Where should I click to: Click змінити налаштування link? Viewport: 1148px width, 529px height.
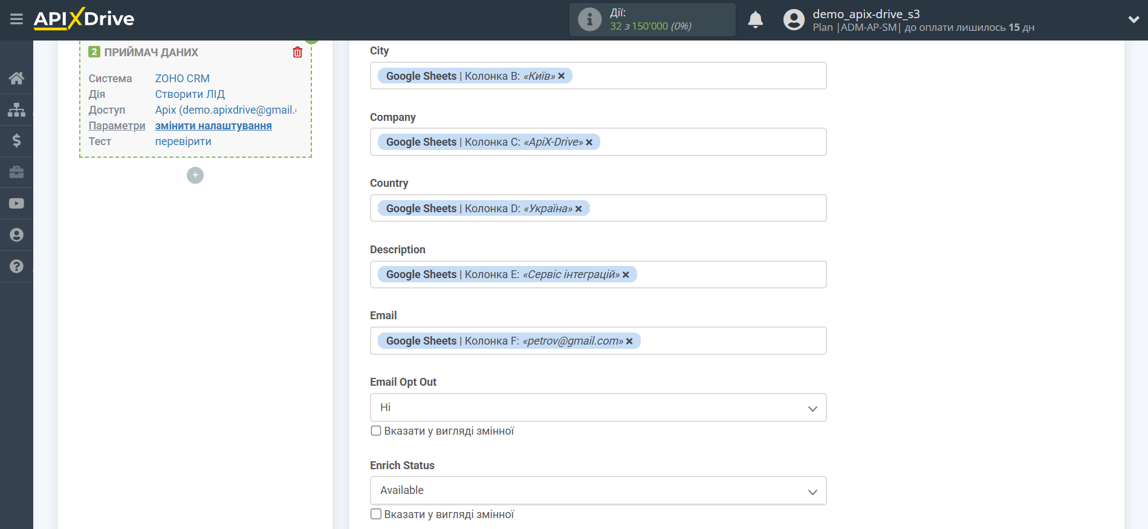point(213,126)
